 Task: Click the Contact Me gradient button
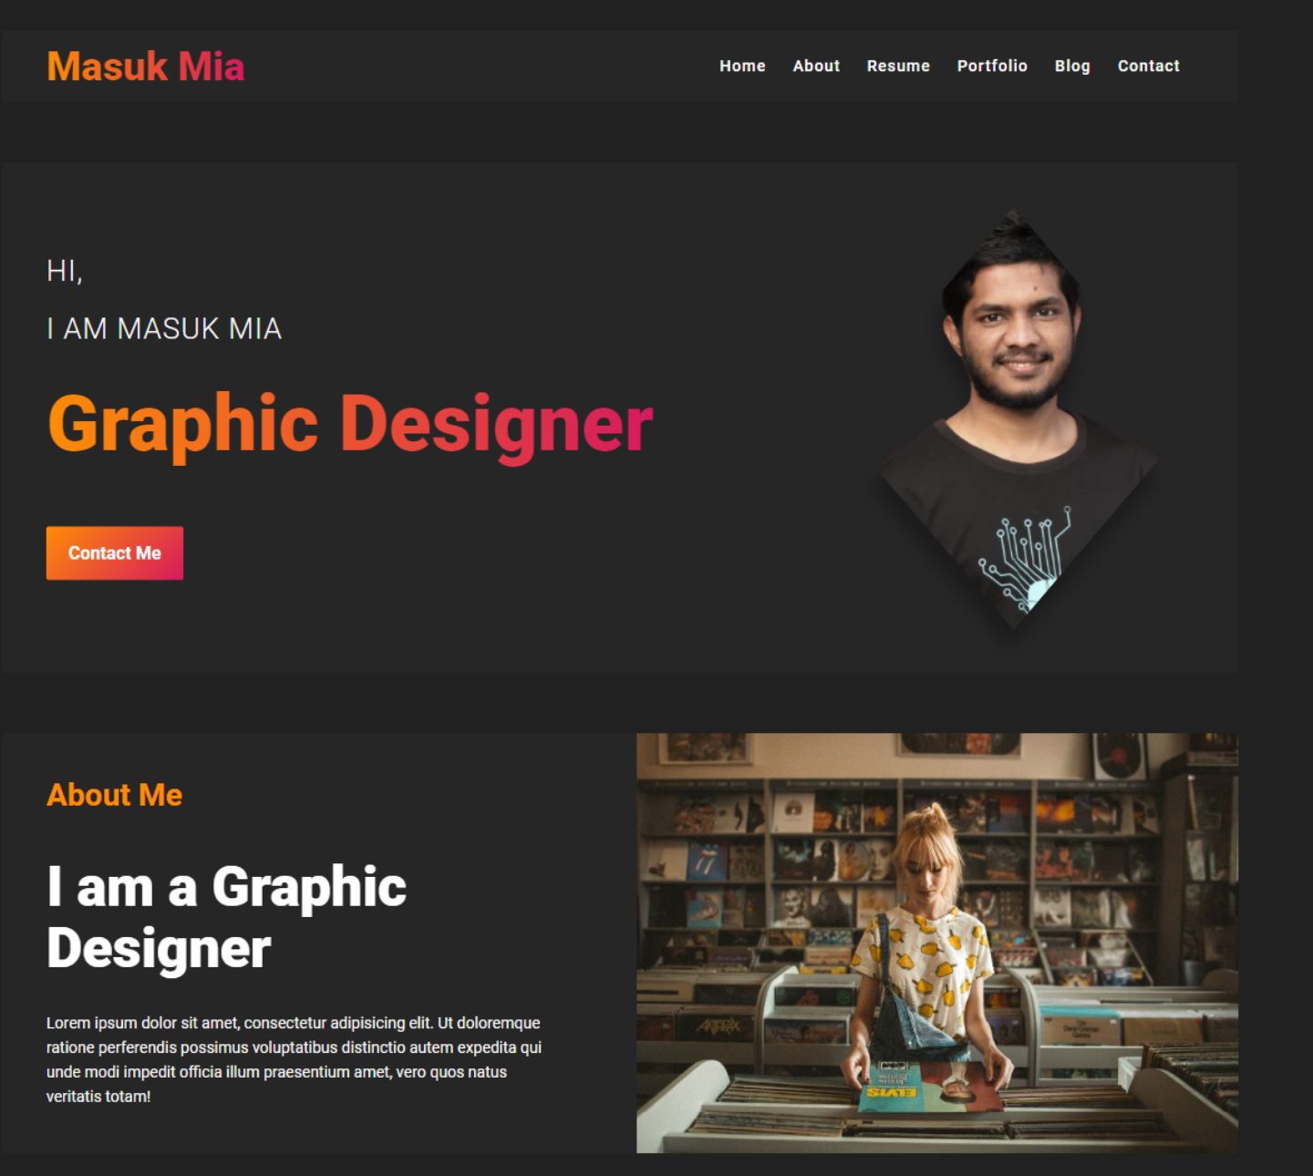[115, 553]
